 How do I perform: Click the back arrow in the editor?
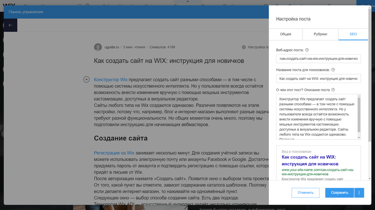[10, 25]
